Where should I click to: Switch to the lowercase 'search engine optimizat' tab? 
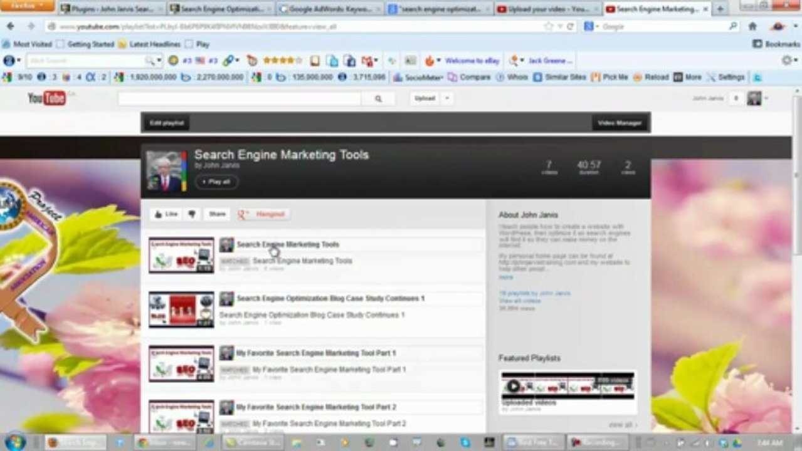point(439,9)
